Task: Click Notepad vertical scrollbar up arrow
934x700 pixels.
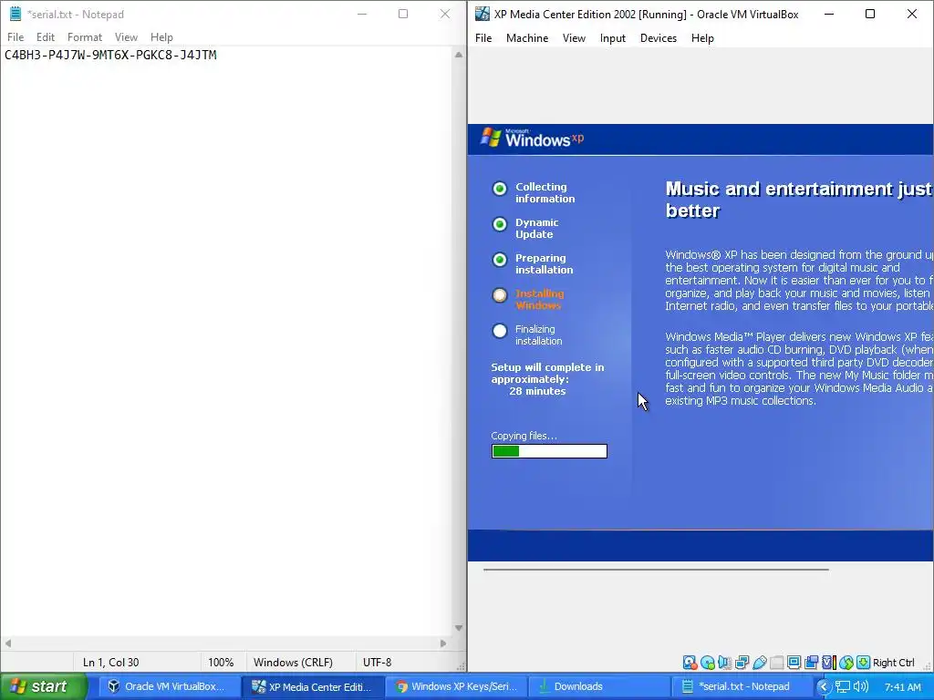Action: click(x=459, y=55)
